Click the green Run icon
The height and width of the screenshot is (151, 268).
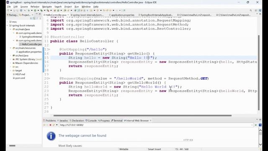click(x=35, y=10)
